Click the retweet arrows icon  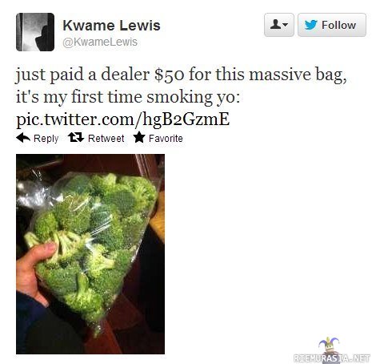[x=76, y=138]
